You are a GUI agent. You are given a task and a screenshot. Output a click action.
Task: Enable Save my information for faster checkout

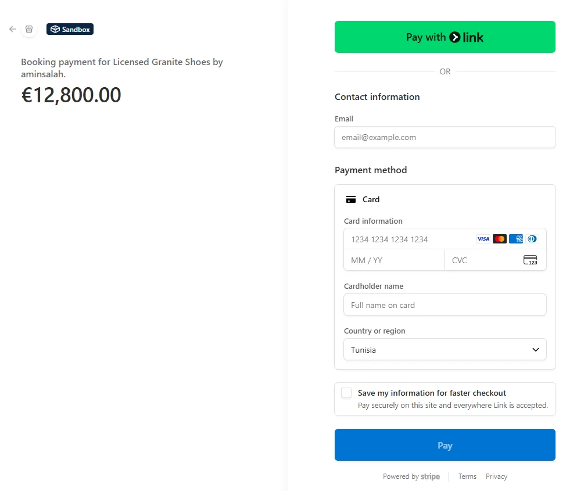[346, 393]
